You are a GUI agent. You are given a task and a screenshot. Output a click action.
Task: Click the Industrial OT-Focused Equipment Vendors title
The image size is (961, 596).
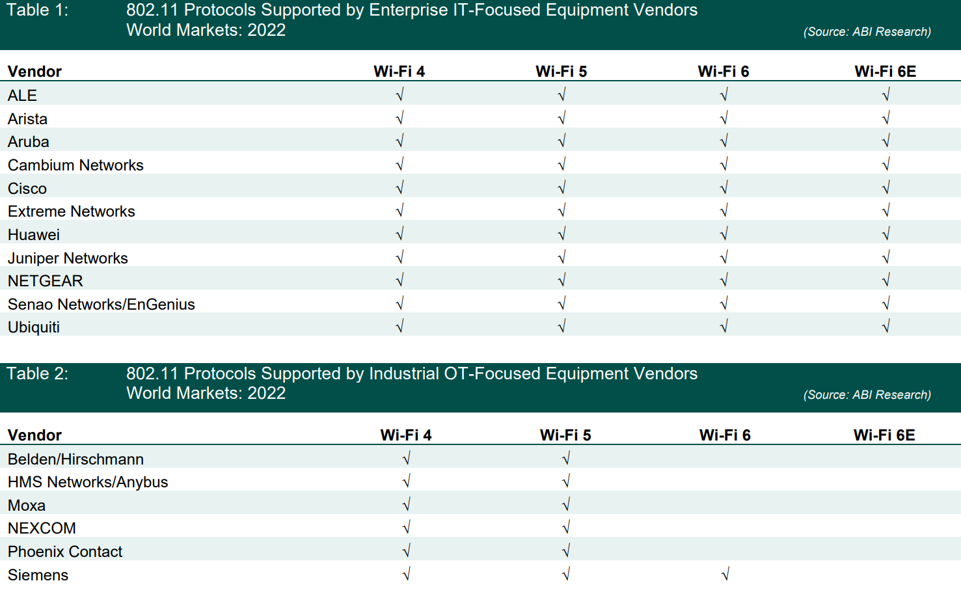[411, 373]
